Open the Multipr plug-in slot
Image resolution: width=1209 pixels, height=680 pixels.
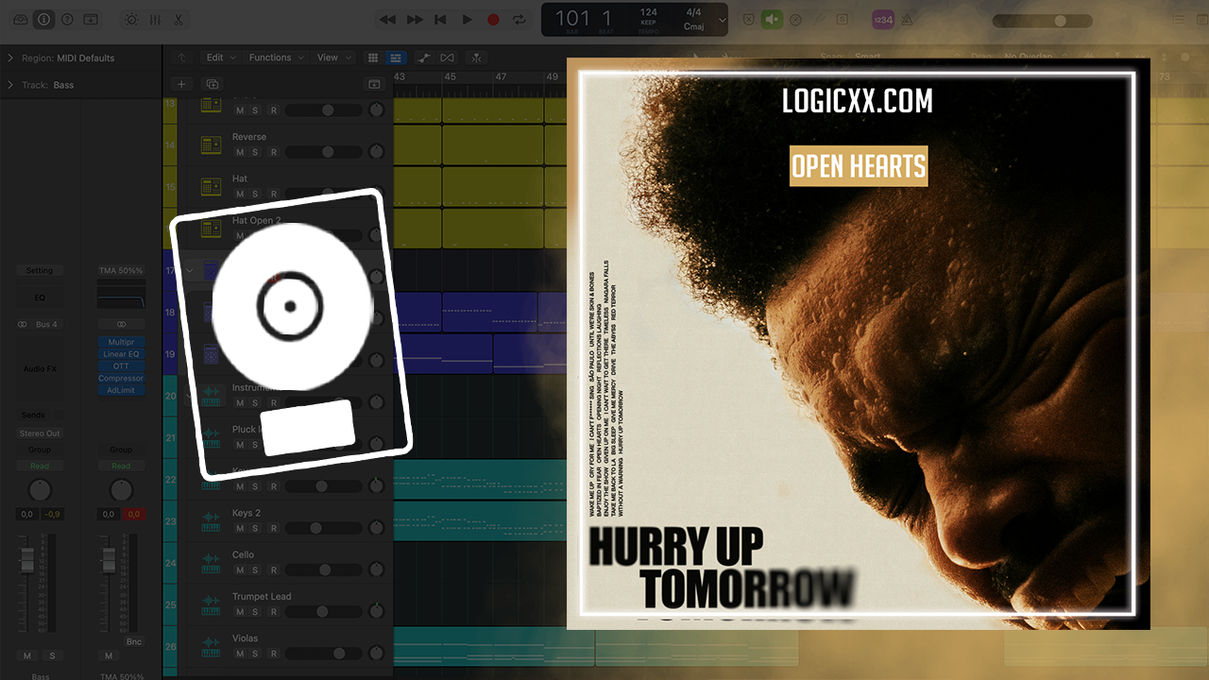tap(121, 342)
